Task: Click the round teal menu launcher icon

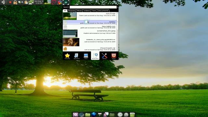Action: point(66,2)
